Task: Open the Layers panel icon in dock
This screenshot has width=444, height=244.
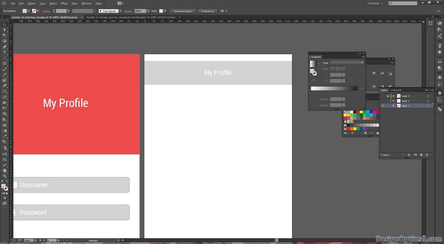Action: pyautogui.click(x=440, y=93)
